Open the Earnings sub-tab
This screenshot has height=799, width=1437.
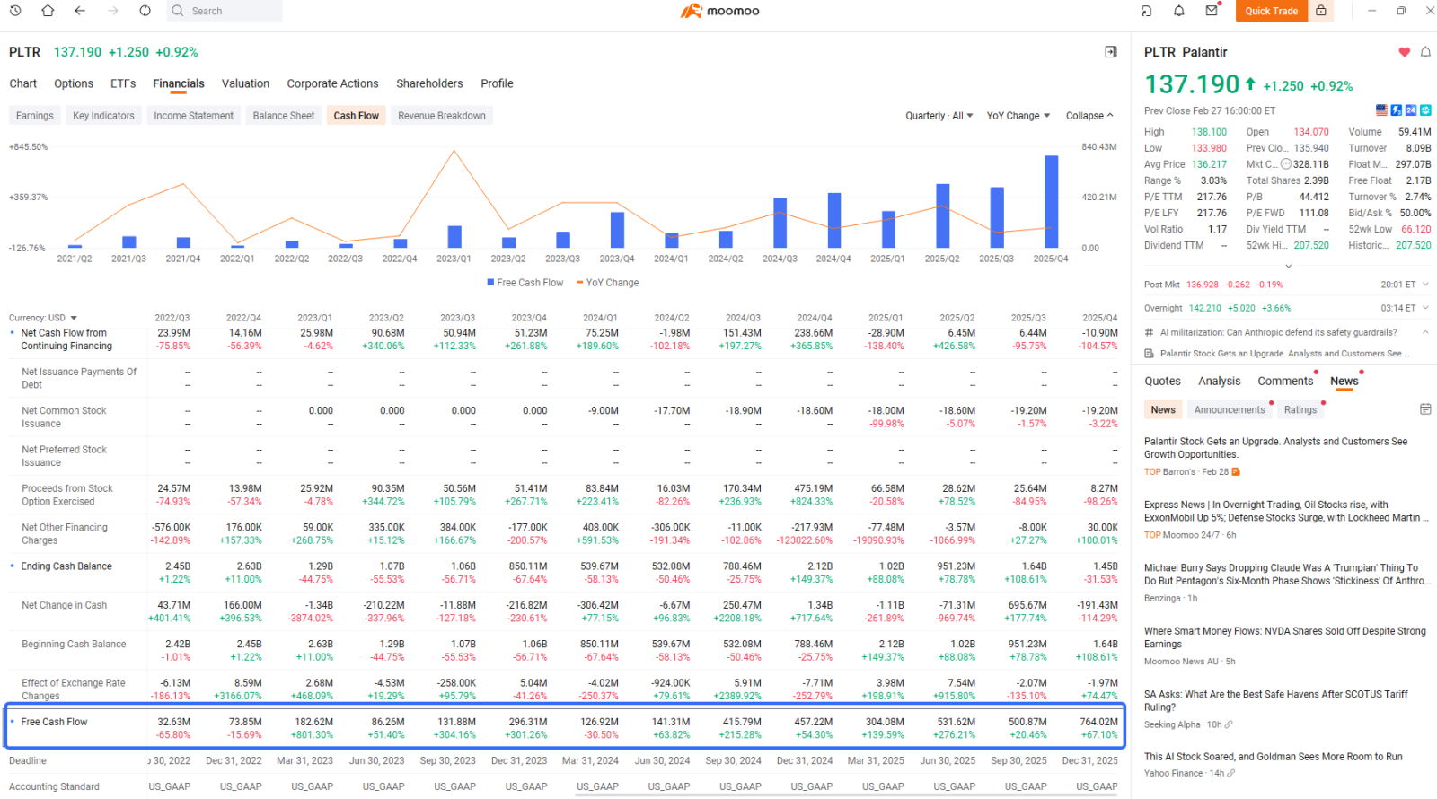tap(35, 116)
